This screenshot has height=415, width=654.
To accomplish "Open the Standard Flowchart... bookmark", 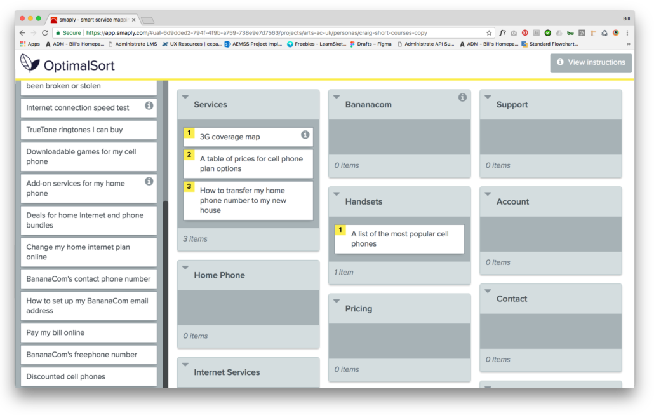I will (x=550, y=44).
